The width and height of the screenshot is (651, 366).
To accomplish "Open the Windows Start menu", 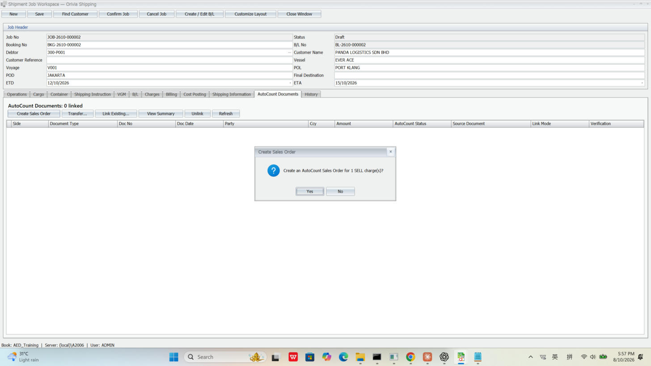I will coord(174,357).
